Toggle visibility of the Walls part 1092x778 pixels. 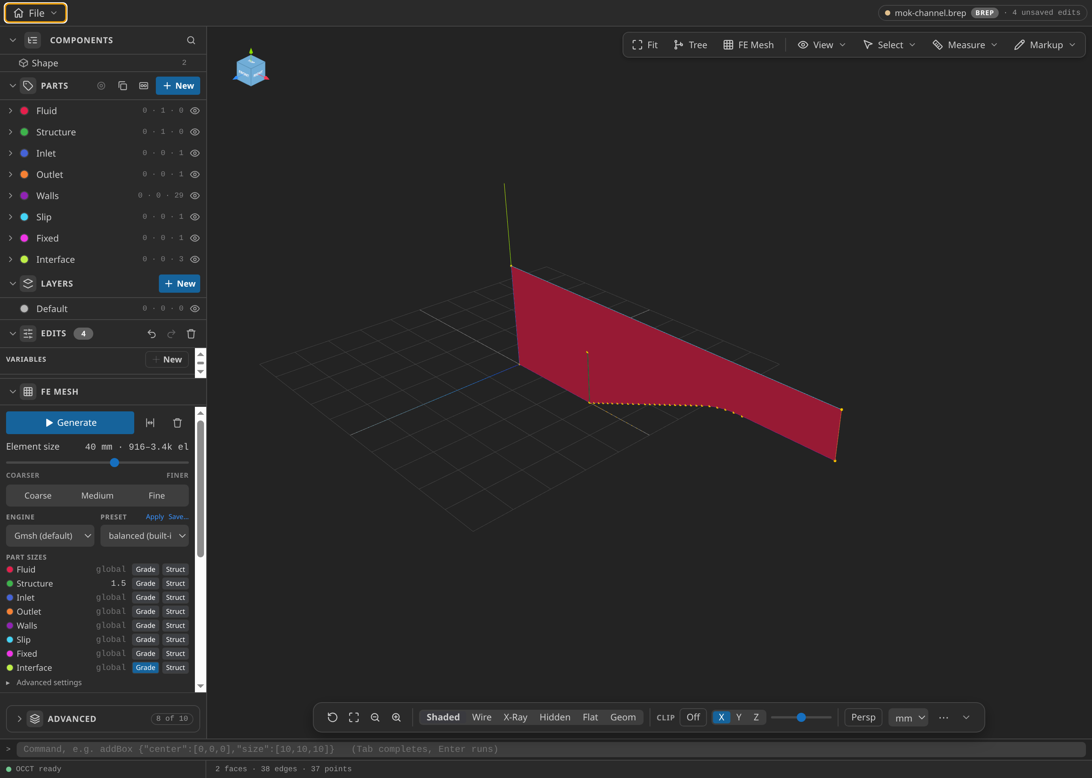click(195, 196)
